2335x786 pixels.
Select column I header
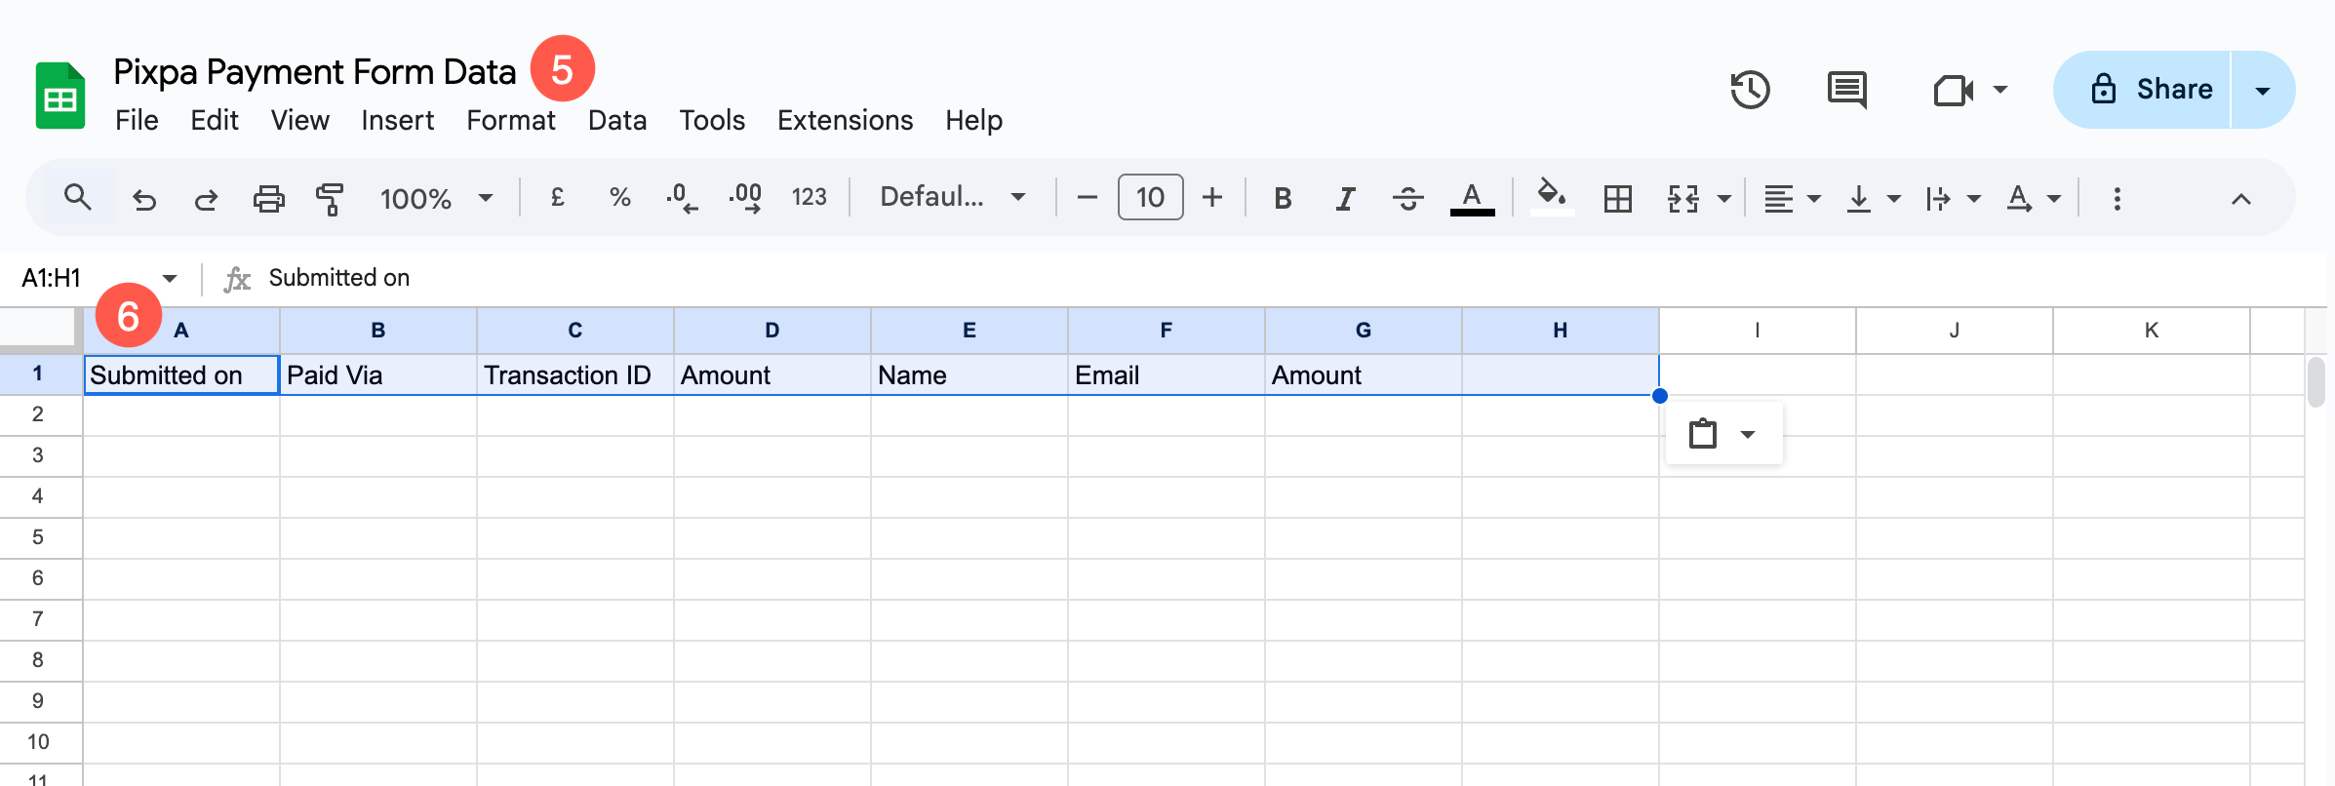(x=1758, y=331)
